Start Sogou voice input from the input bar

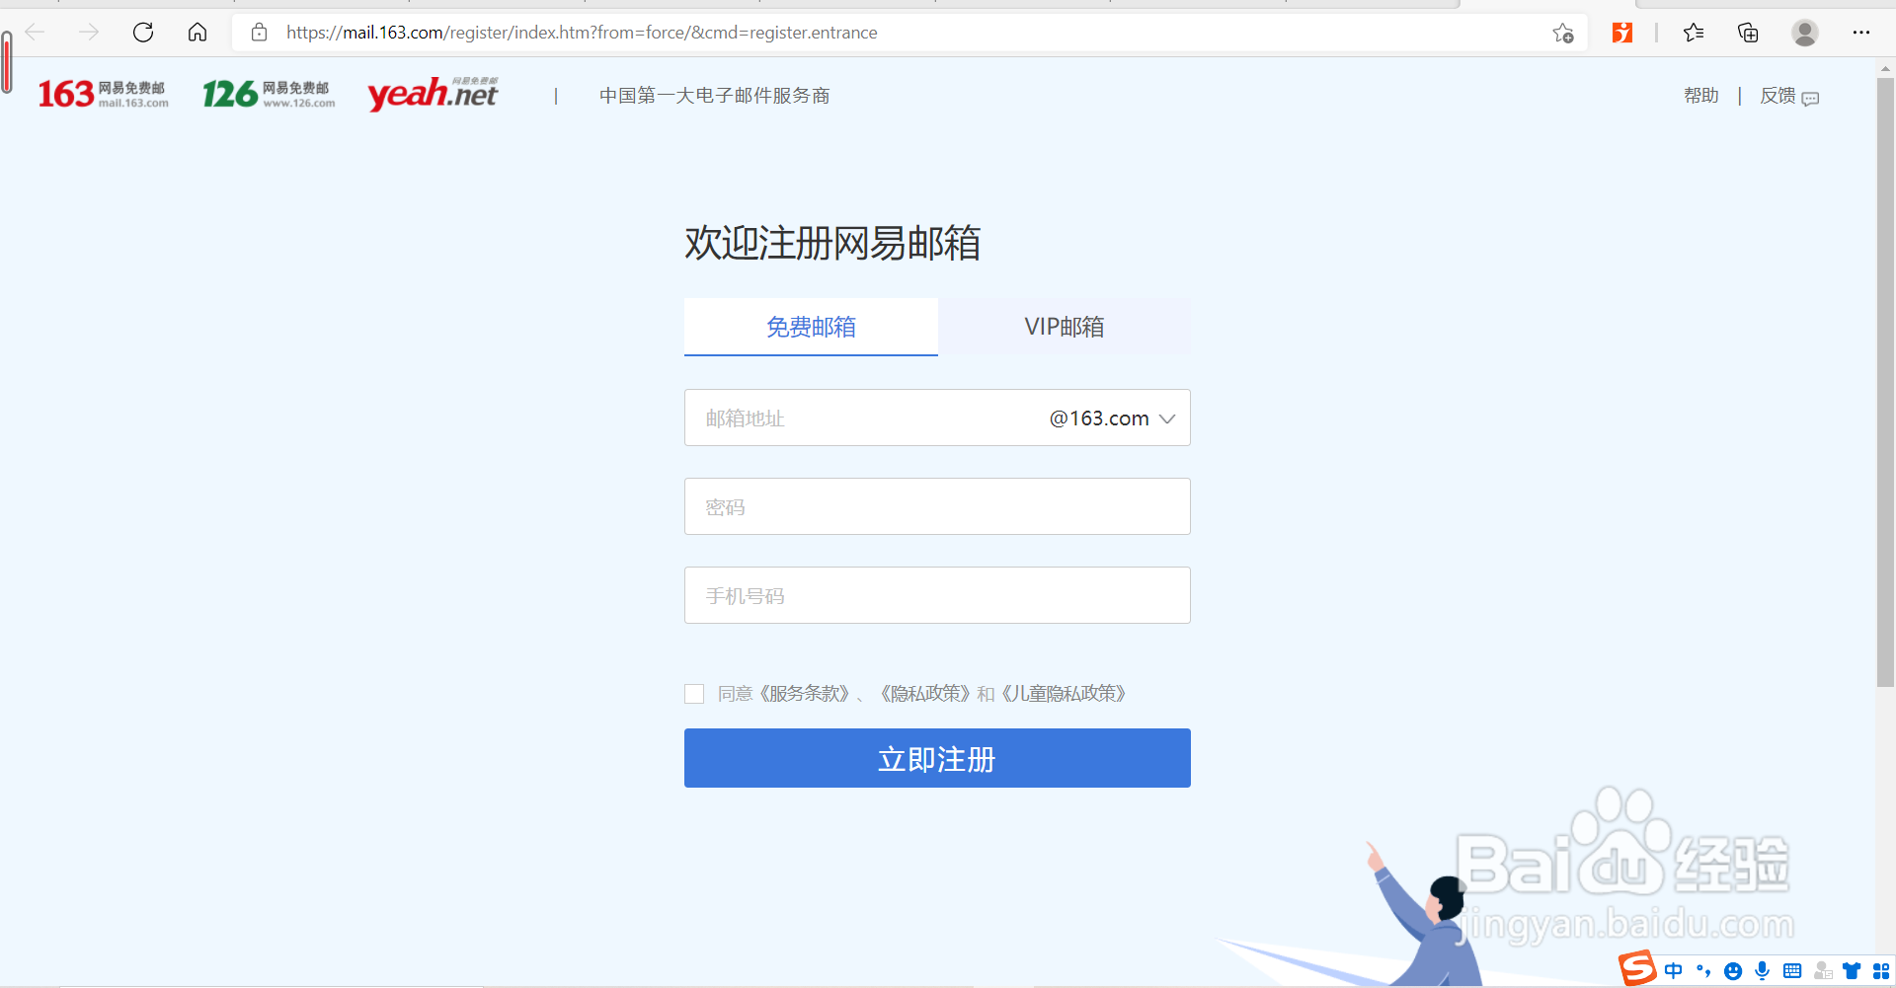[x=1764, y=970]
